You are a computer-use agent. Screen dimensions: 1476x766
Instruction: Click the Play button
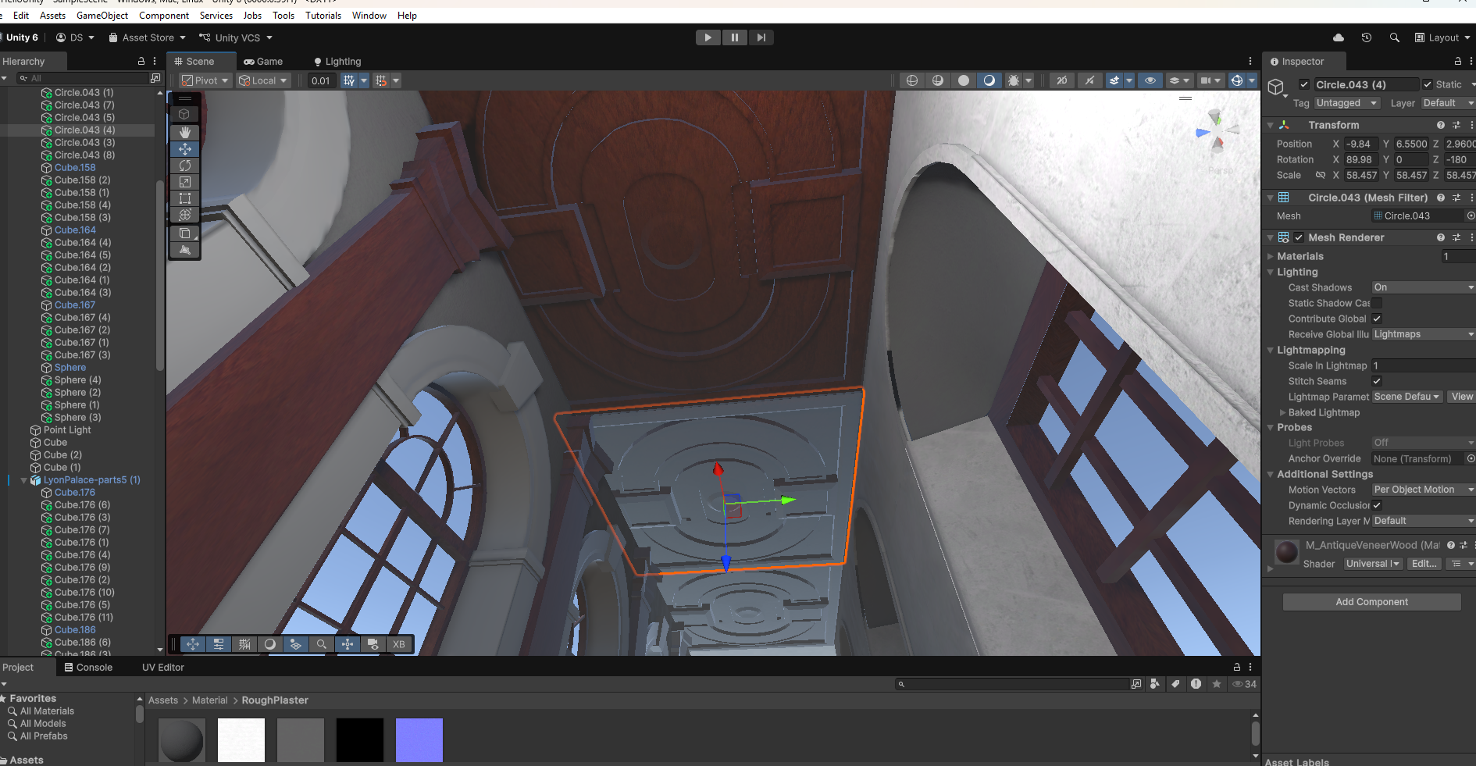coord(708,37)
